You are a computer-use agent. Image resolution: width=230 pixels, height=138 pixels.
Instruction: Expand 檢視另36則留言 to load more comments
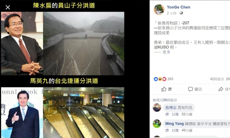click(165, 100)
